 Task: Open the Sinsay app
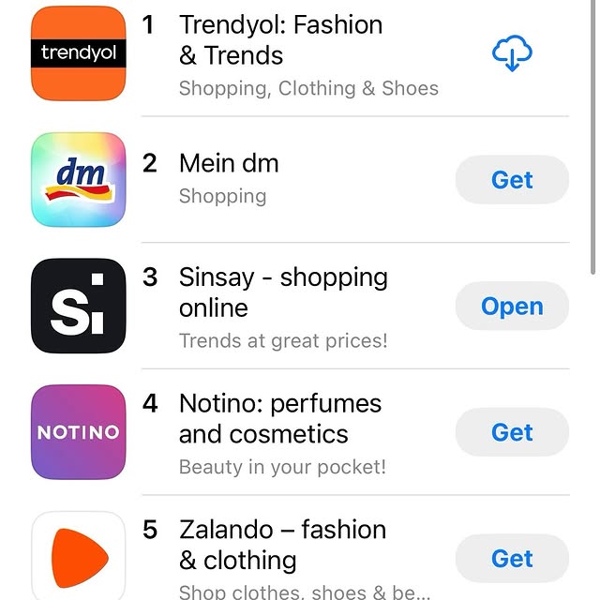(512, 307)
